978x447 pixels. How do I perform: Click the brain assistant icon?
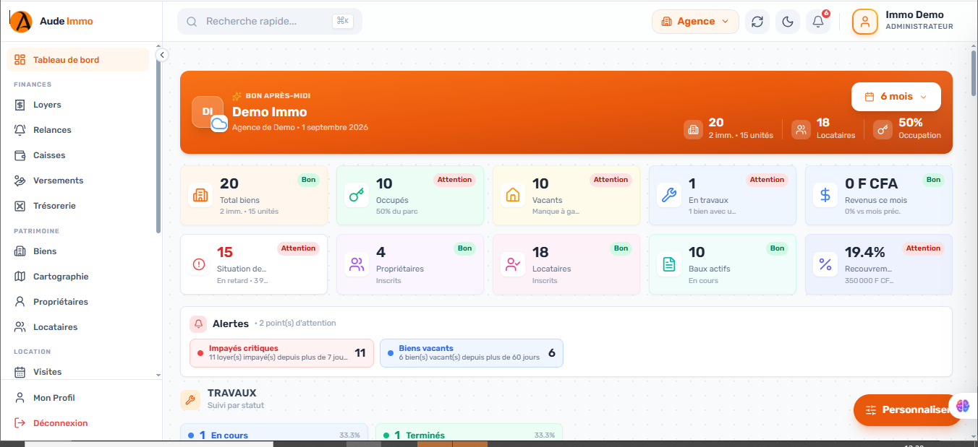tap(963, 406)
